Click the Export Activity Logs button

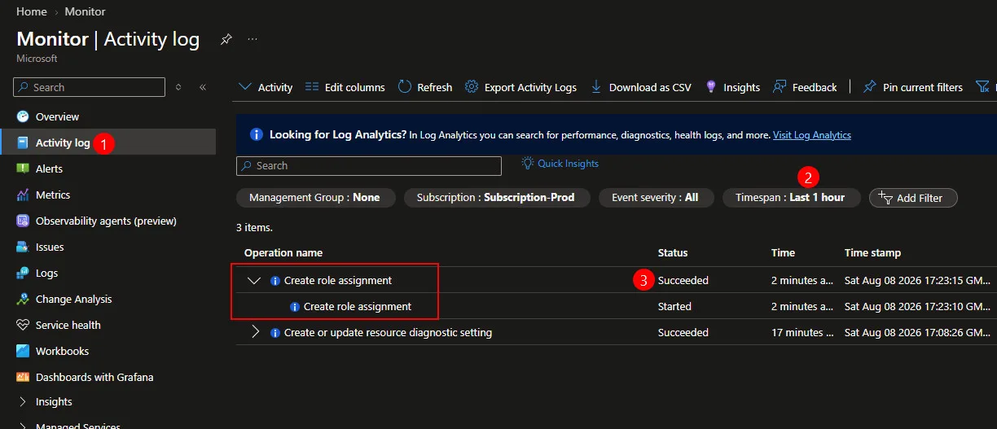click(x=520, y=87)
